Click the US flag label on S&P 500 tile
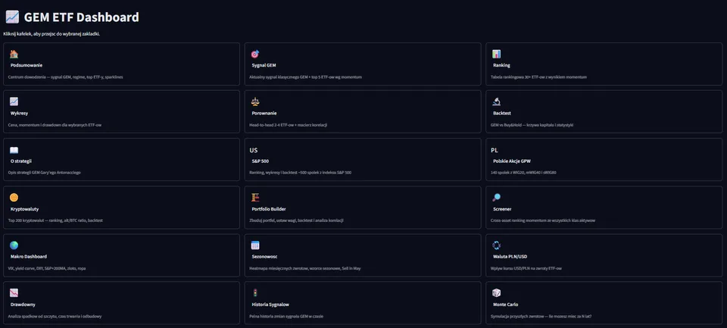727x328 pixels. 254,150
